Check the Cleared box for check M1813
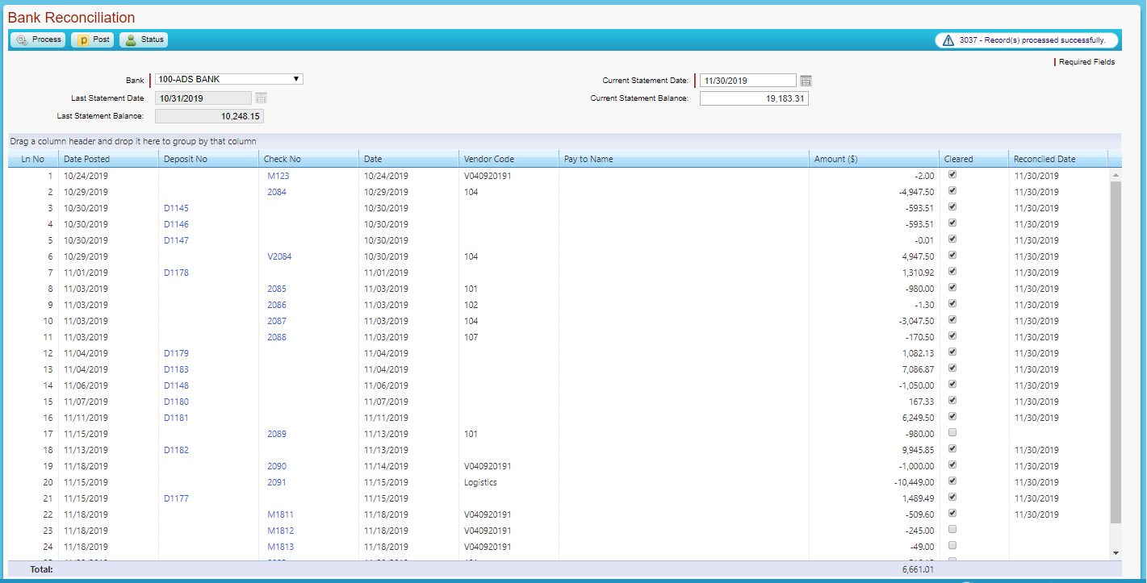Screen dimensions: 1147x583 [952, 546]
